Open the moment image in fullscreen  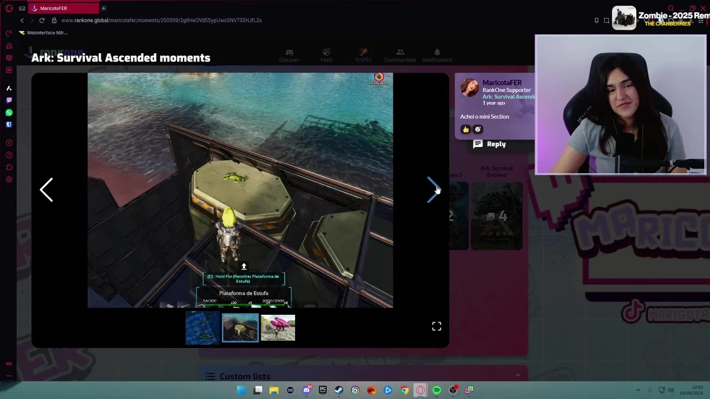(437, 326)
